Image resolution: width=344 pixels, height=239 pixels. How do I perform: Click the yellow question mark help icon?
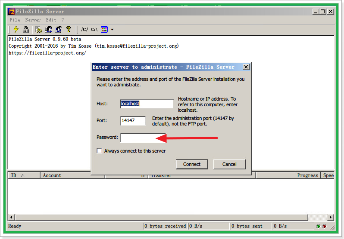tap(69, 29)
